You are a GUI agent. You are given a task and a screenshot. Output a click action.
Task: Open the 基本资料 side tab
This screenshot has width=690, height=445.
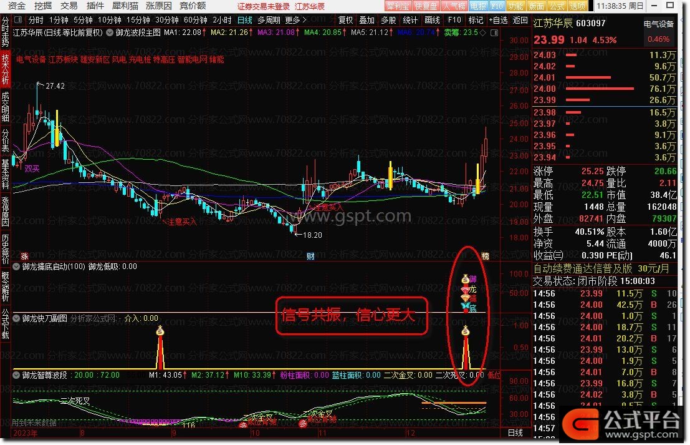[5, 174]
